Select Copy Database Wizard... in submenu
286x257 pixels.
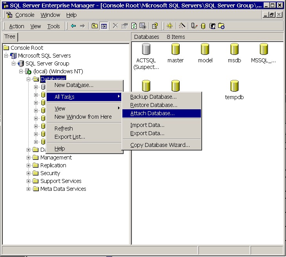(162, 145)
